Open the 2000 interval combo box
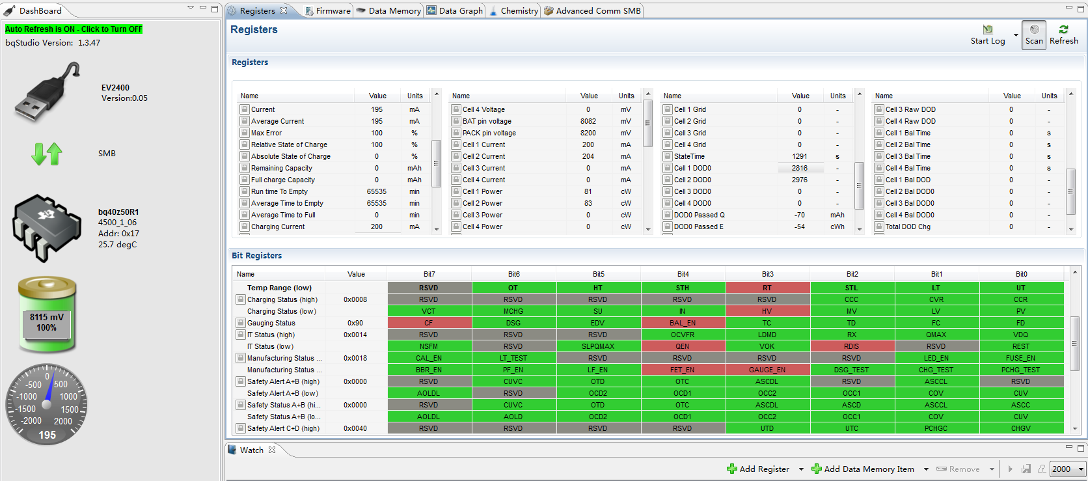Screen dimensions: 1088x481 click(1068, 469)
